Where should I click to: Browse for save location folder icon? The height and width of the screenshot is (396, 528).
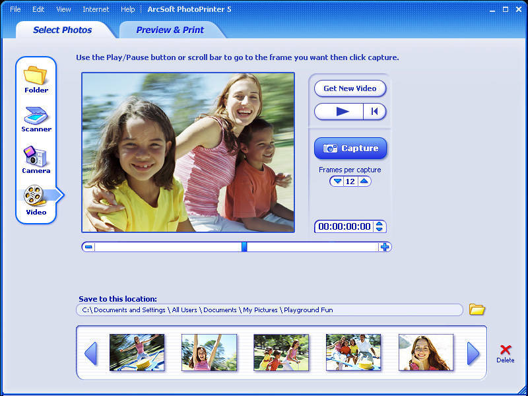[x=477, y=310]
